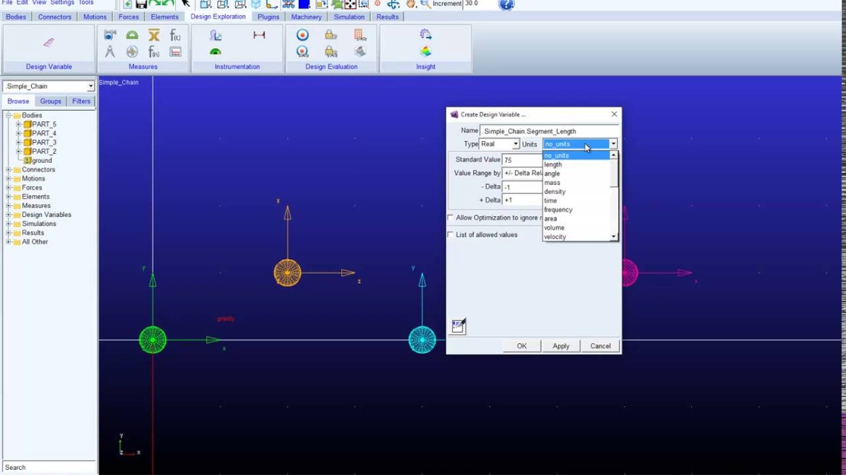
Task: Collapse the Bodies tree folder
Action: (9, 115)
